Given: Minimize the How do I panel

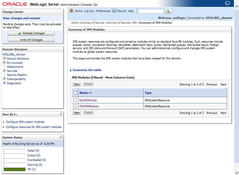Looking at the screenshot, I should coord(61,114).
